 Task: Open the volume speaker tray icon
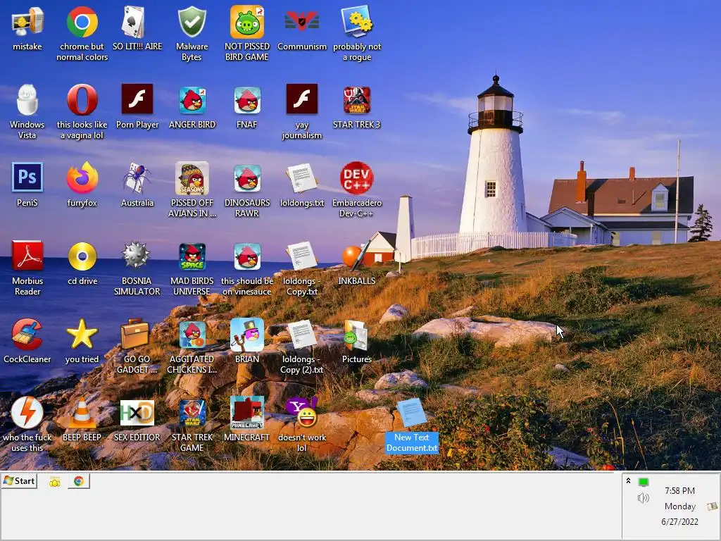(x=644, y=498)
